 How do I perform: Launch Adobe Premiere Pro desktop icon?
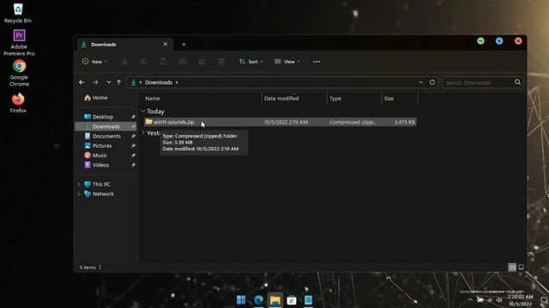click(x=19, y=43)
